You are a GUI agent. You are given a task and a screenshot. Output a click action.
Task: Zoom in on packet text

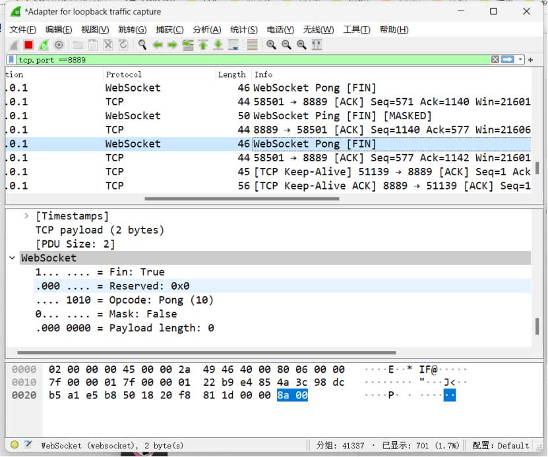coord(271,45)
